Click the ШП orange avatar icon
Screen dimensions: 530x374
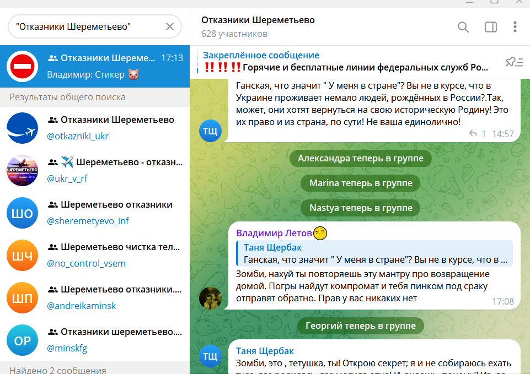pyautogui.click(x=23, y=298)
